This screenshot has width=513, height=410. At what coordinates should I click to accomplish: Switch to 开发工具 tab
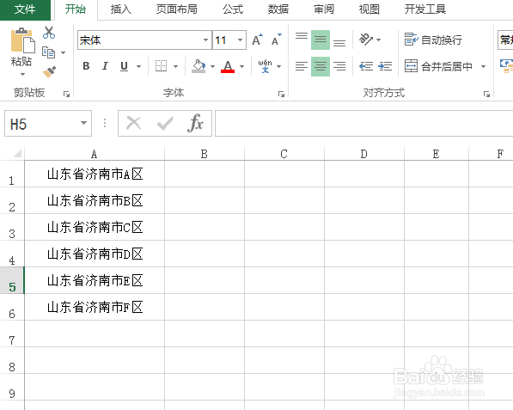click(x=424, y=9)
